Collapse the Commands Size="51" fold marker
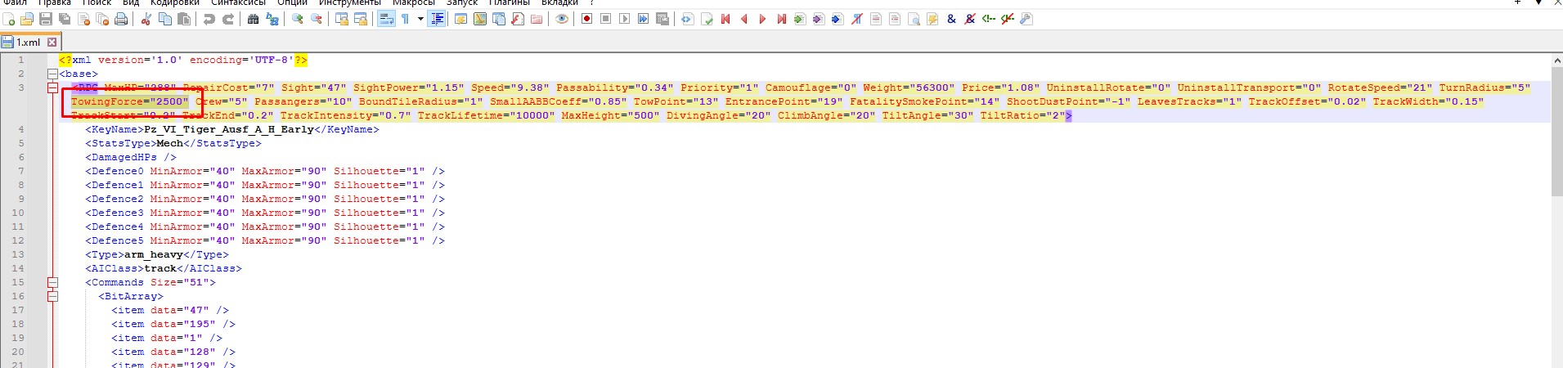 click(x=52, y=283)
